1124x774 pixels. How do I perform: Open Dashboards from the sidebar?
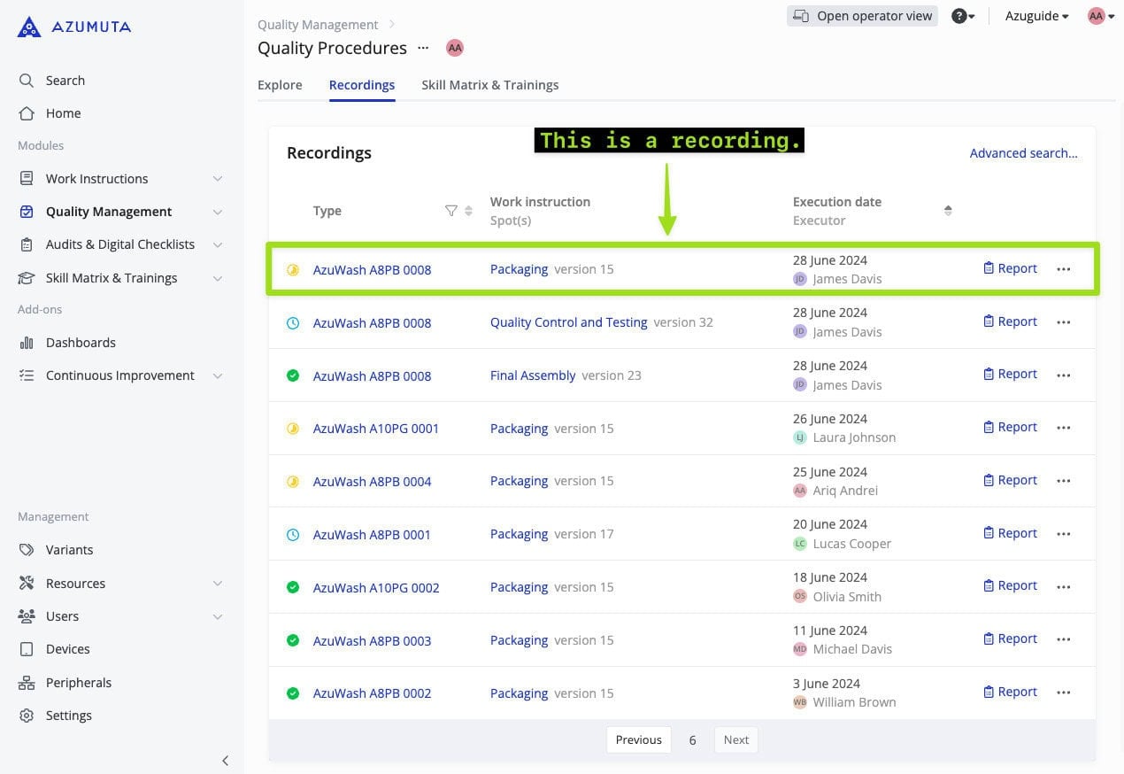81,343
